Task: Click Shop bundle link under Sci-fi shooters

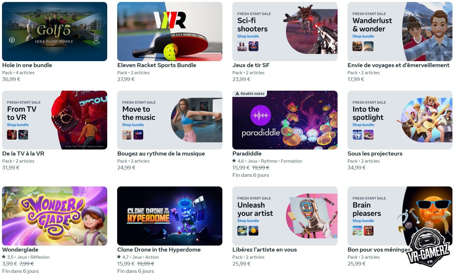Action: click(248, 36)
